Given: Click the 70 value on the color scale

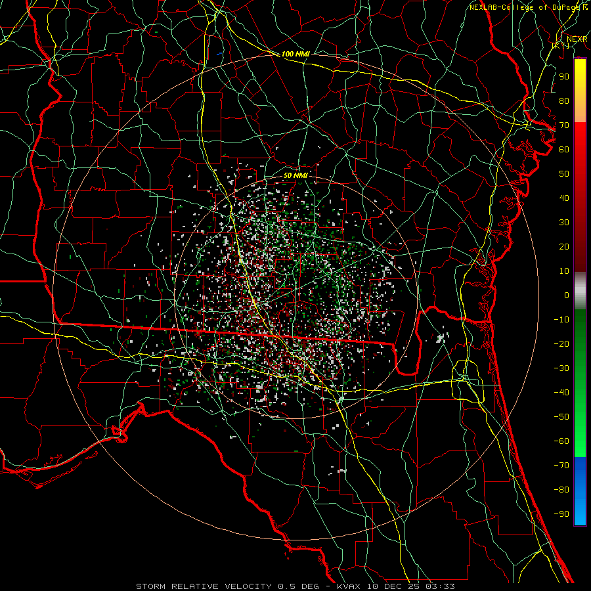Looking at the screenshot, I should pyautogui.click(x=564, y=125).
